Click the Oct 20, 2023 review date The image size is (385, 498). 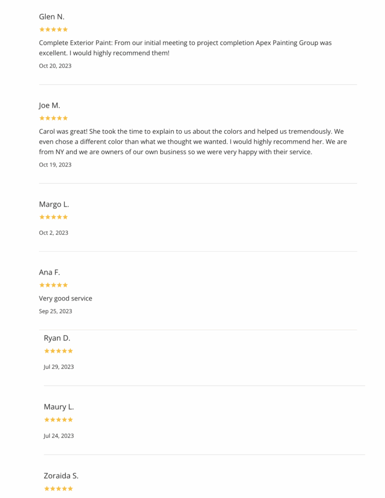coord(55,66)
